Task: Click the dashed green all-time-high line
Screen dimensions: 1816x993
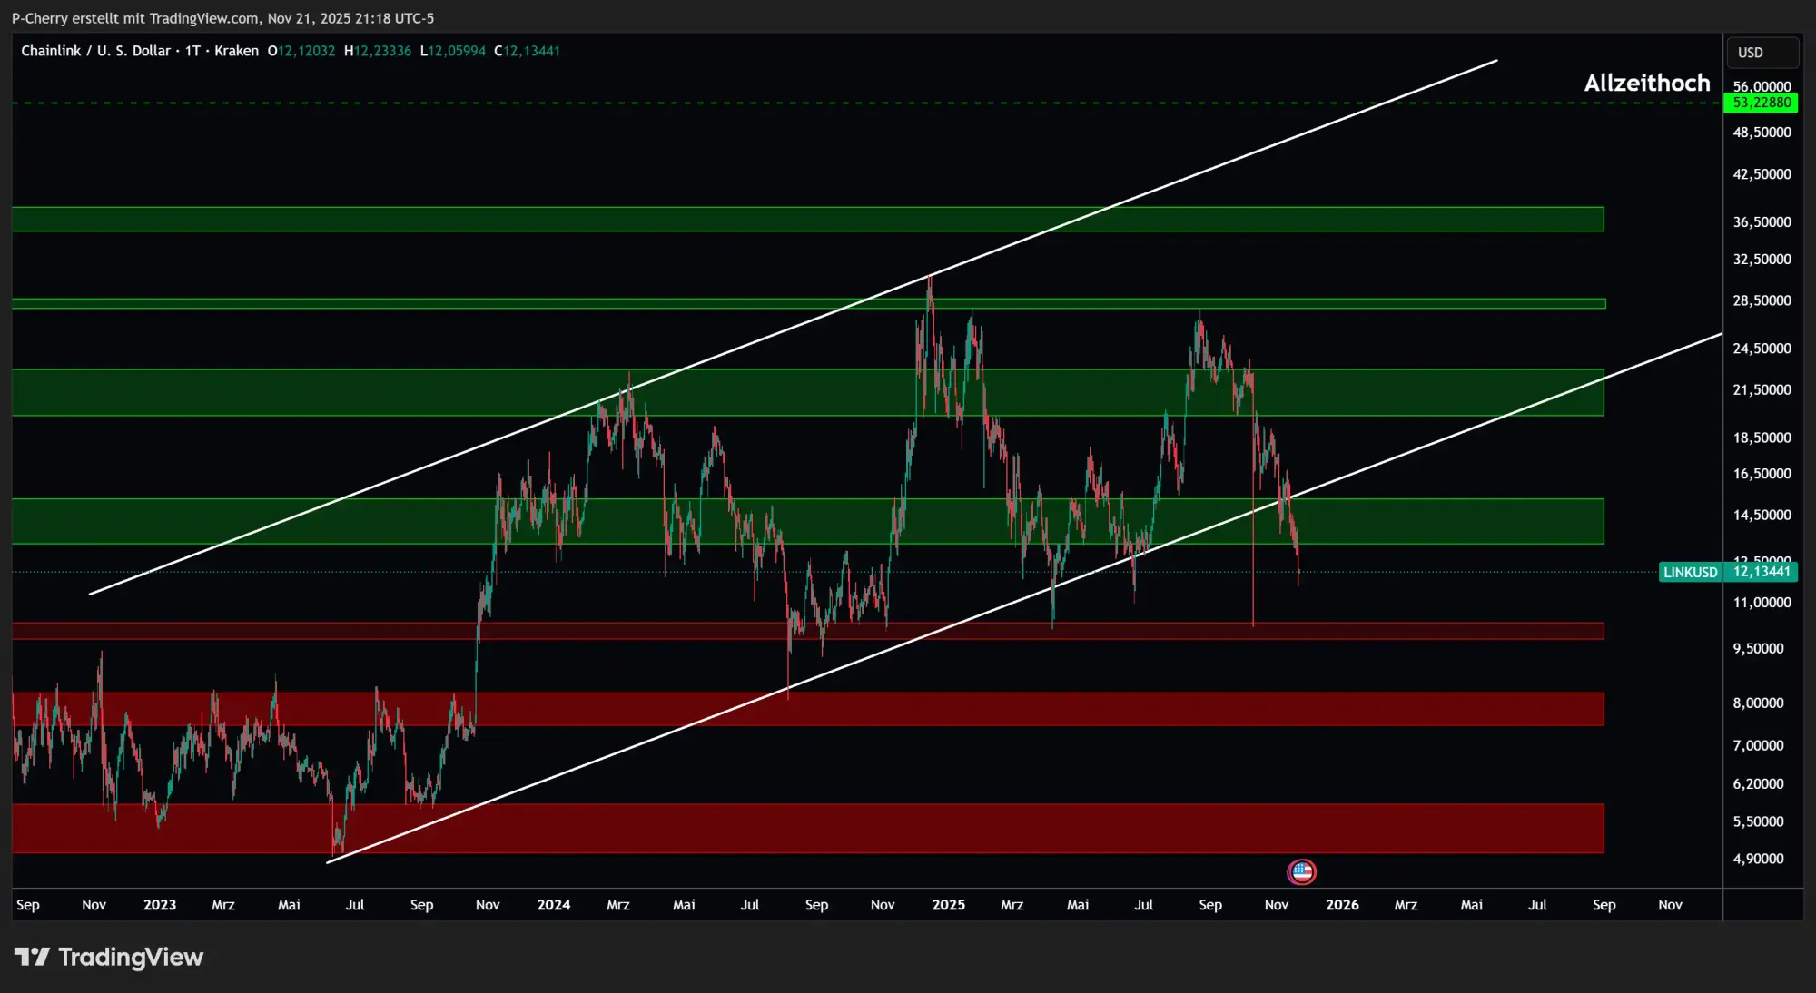Action: (x=726, y=103)
